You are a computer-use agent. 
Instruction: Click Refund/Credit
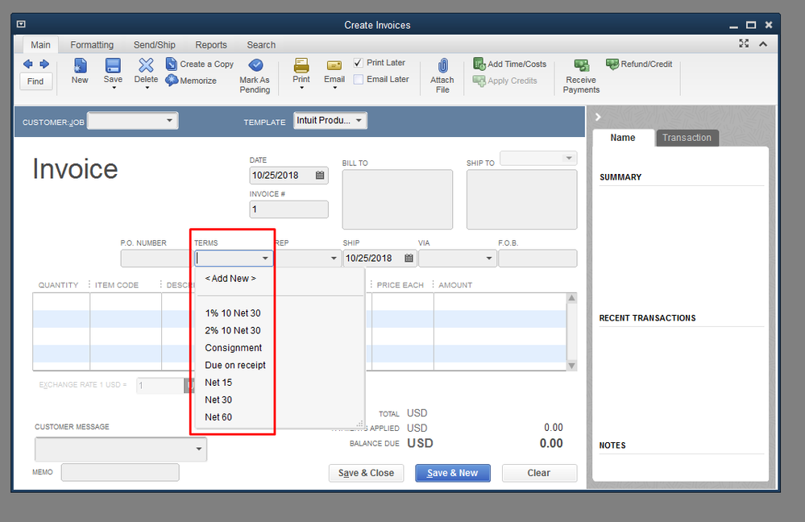tap(639, 64)
